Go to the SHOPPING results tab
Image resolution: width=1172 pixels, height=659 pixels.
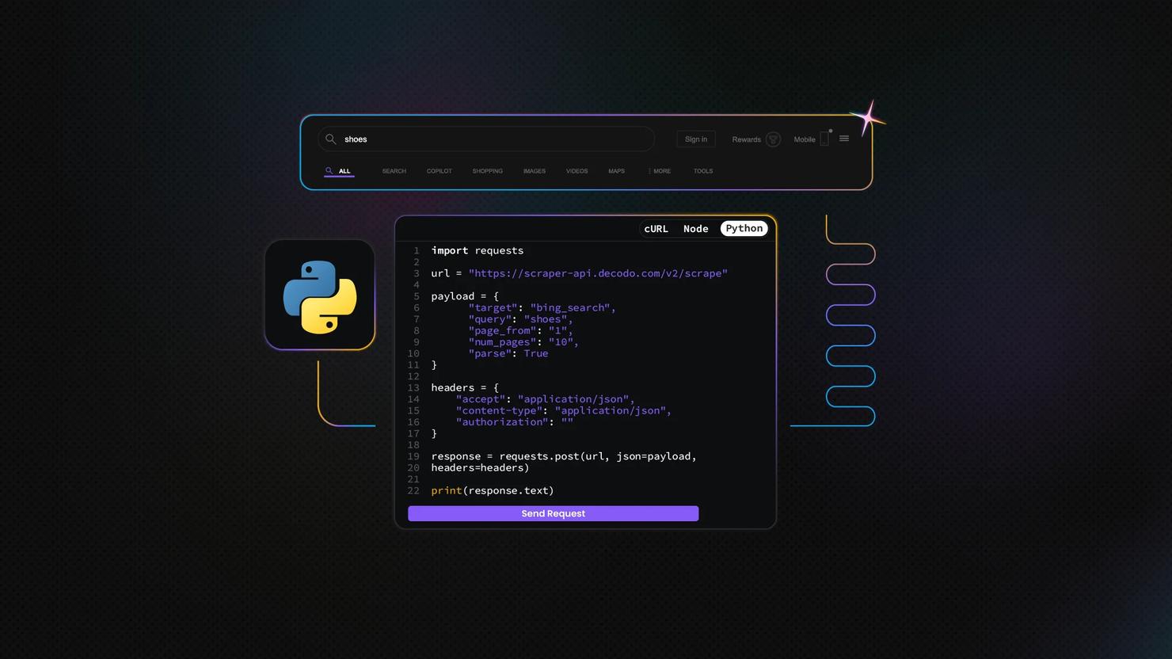coord(487,171)
